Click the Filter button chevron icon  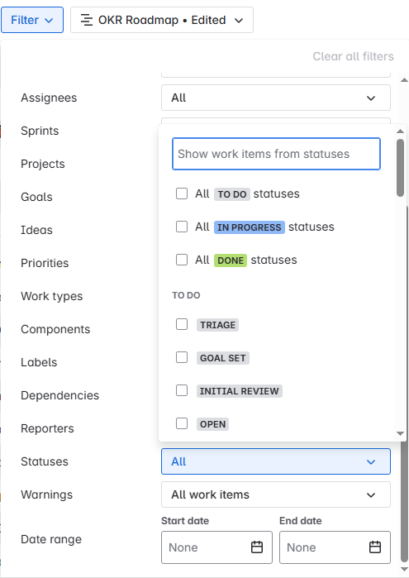click(49, 21)
